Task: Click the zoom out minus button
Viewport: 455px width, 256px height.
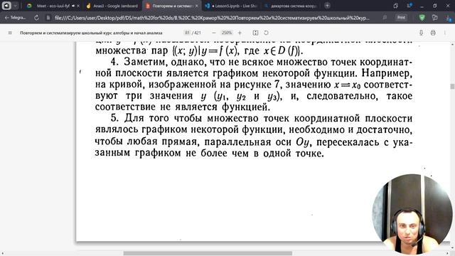Action: 214,33
